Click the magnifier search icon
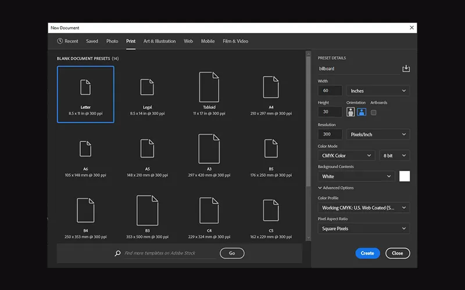 [118, 253]
